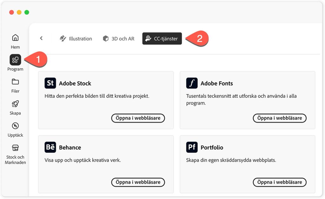The image size is (325, 199).
Task: Open Portfolio in web browser
Action: [x=280, y=182]
